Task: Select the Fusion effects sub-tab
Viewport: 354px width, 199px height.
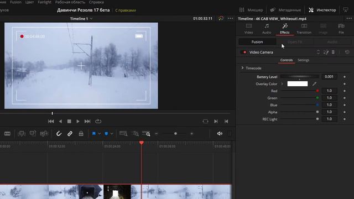Action: click(257, 42)
